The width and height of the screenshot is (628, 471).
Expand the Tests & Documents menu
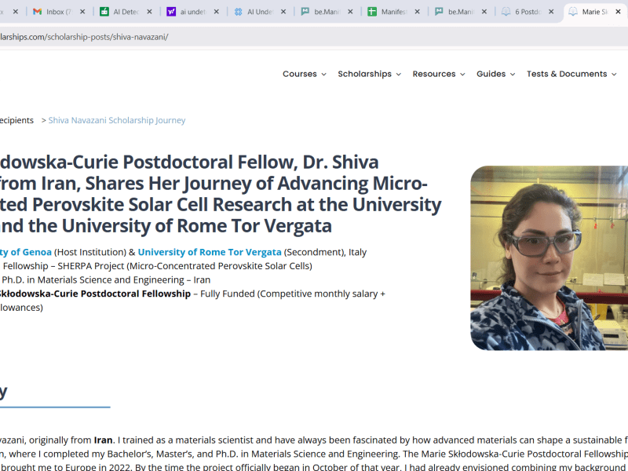pos(571,74)
